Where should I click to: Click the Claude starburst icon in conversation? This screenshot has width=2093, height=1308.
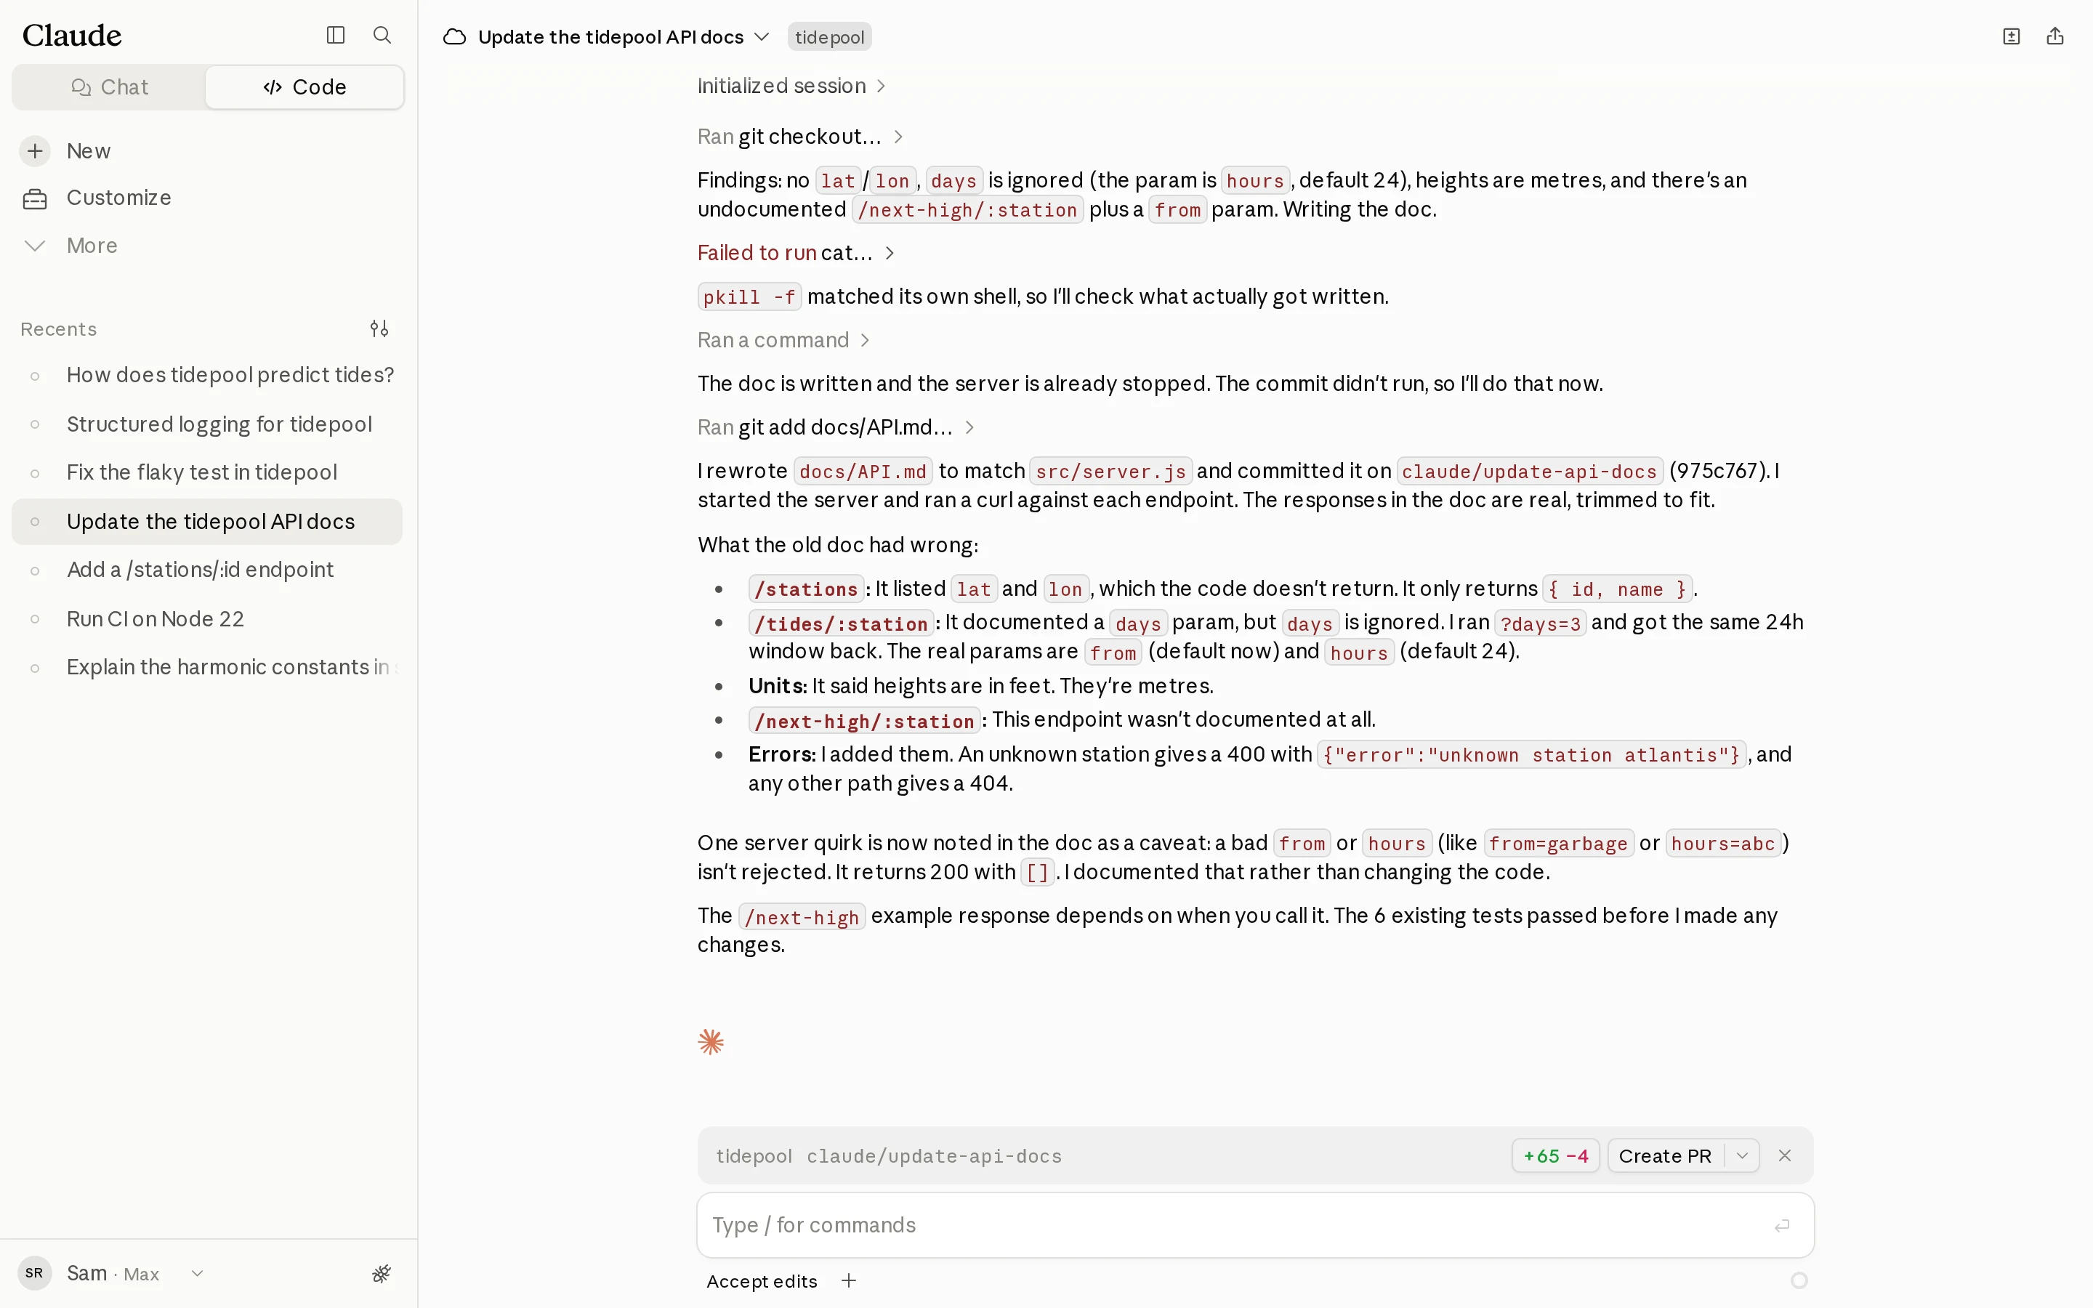(x=711, y=1041)
